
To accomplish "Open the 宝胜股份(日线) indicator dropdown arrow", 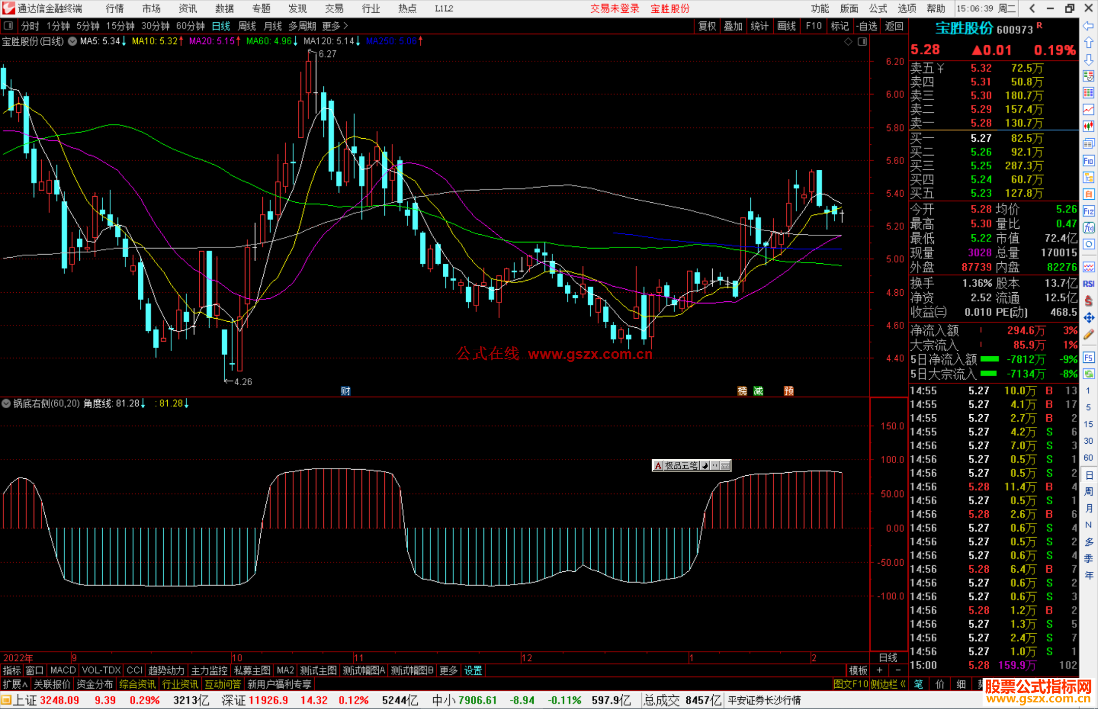I will click(73, 41).
